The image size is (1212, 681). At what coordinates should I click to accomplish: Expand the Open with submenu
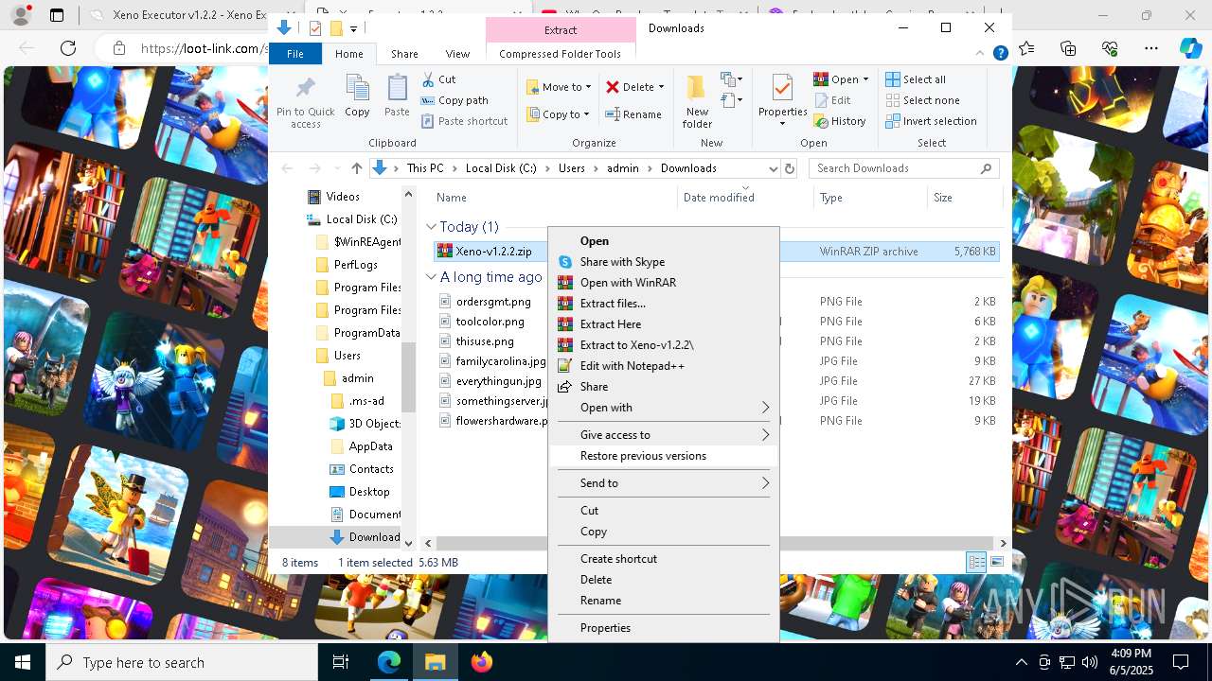pyautogui.click(x=766, y=408)
